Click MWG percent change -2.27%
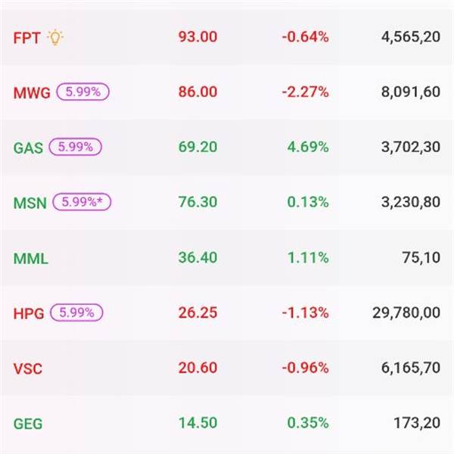The image size is (454, 454). point(305,92)
